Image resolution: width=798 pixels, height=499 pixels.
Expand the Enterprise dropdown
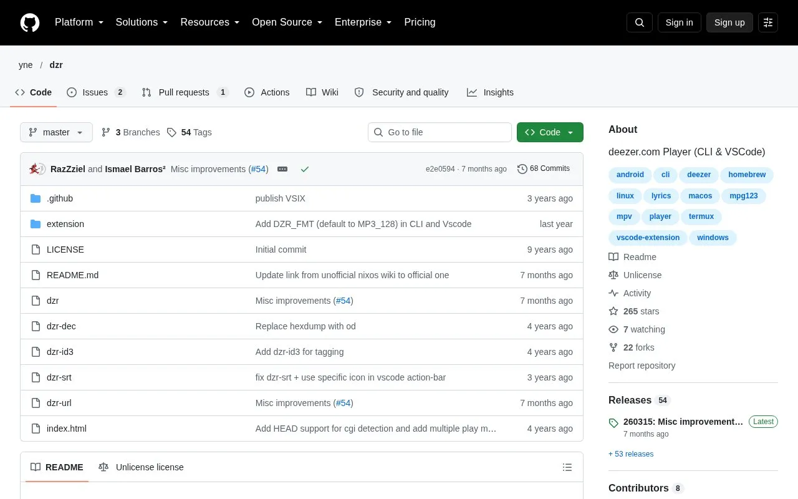point(363,22)
